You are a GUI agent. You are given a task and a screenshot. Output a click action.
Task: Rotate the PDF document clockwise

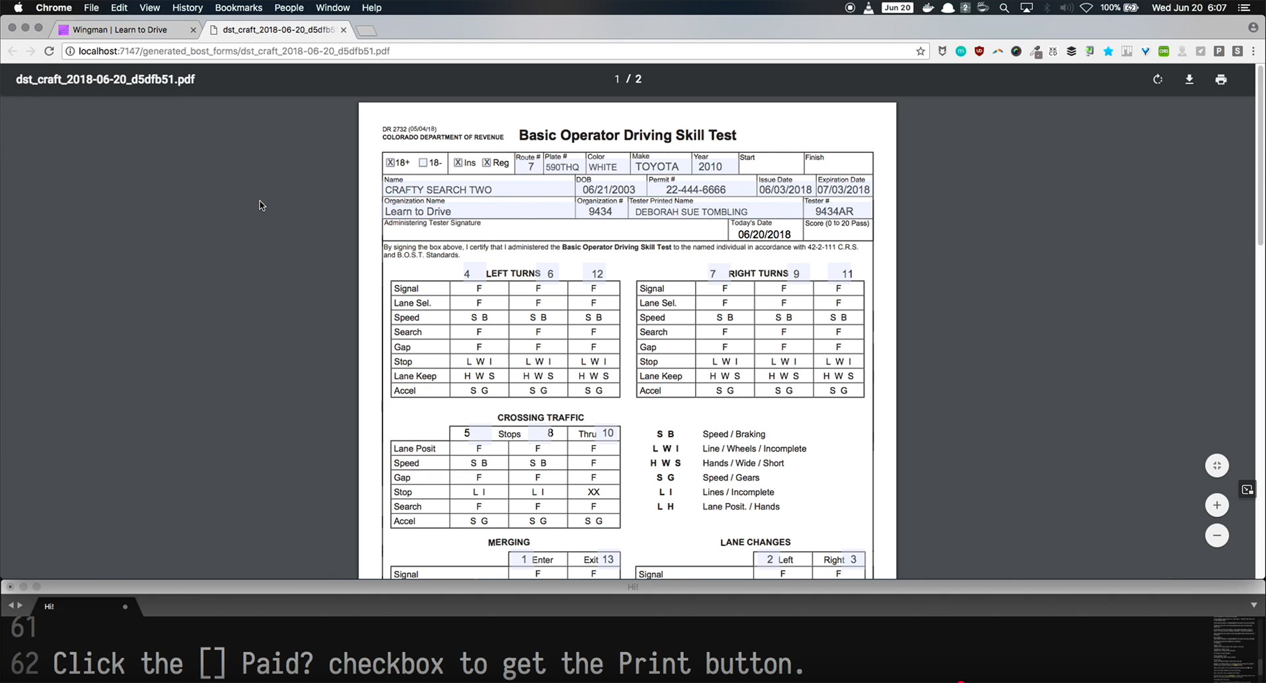click(1157, 79)
